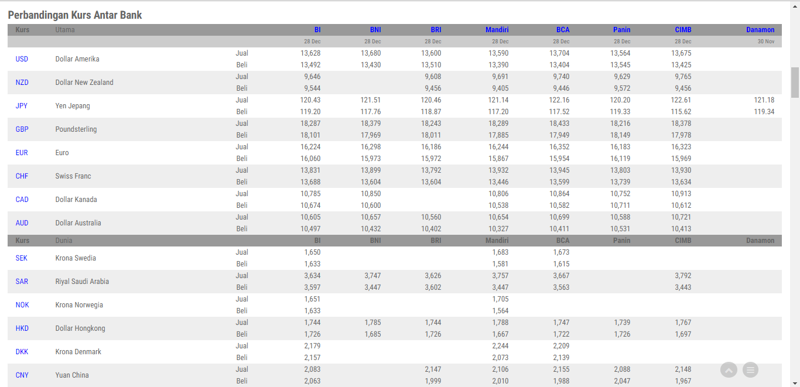Select Dollar Hongkong currency name
This screenshot has width=800, height=387.
coord(80,328)
